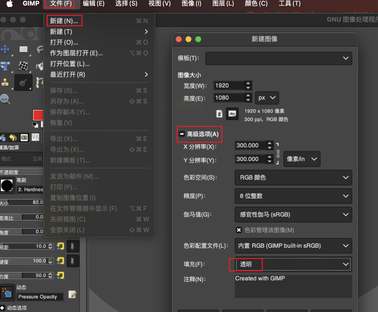Select the Dodge/Burn tool icon
Viewport: 378px width, 312px height.
(23, 82)
